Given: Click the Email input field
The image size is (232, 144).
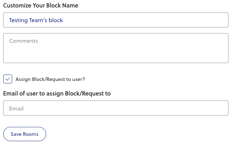Looking at the screenshot, I should click(115, 108).
